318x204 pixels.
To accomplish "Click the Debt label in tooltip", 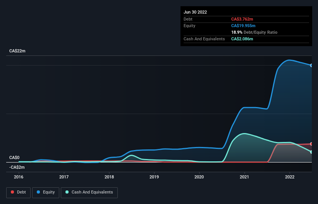I will tap(188, 19).
